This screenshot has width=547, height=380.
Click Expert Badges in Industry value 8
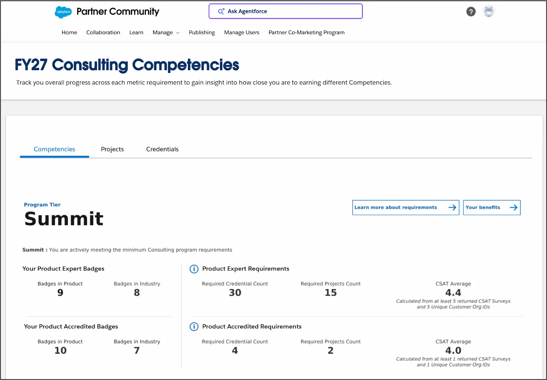pos(137,293)
